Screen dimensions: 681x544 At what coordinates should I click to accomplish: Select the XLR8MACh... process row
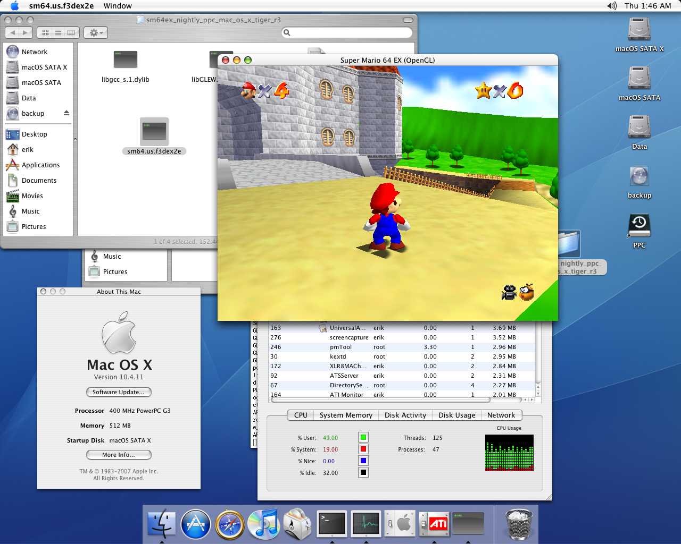tap(402, 366)
